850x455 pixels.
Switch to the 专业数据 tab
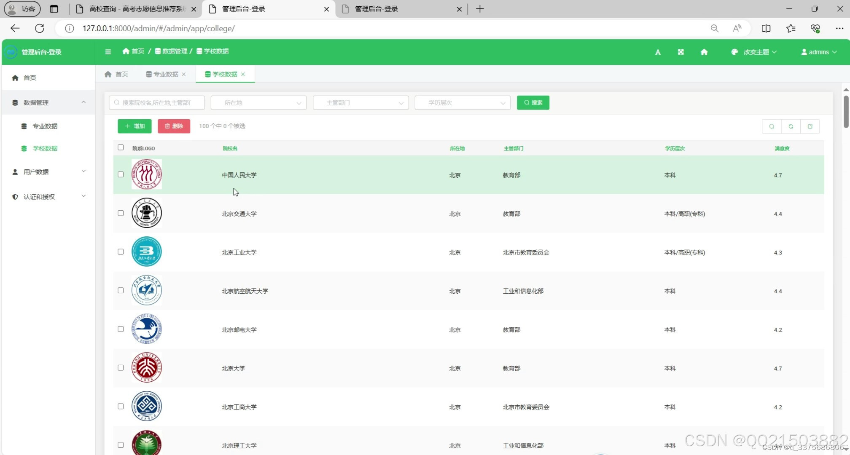[x=165, y=74]
